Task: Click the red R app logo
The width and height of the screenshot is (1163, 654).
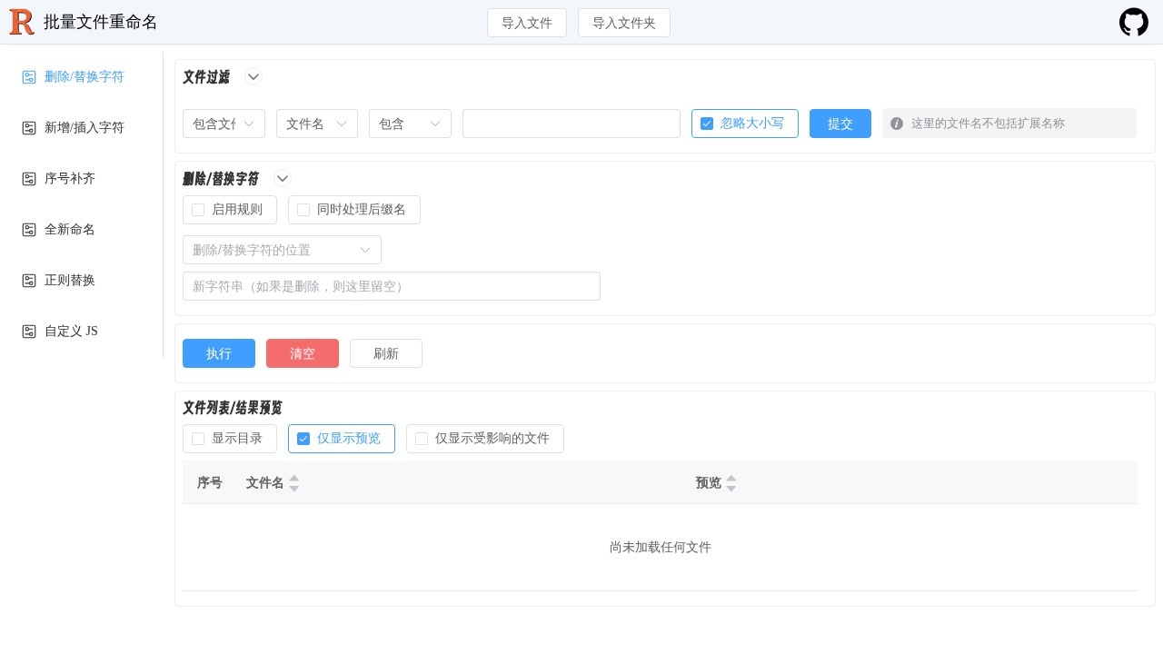Action: point(22,22)
